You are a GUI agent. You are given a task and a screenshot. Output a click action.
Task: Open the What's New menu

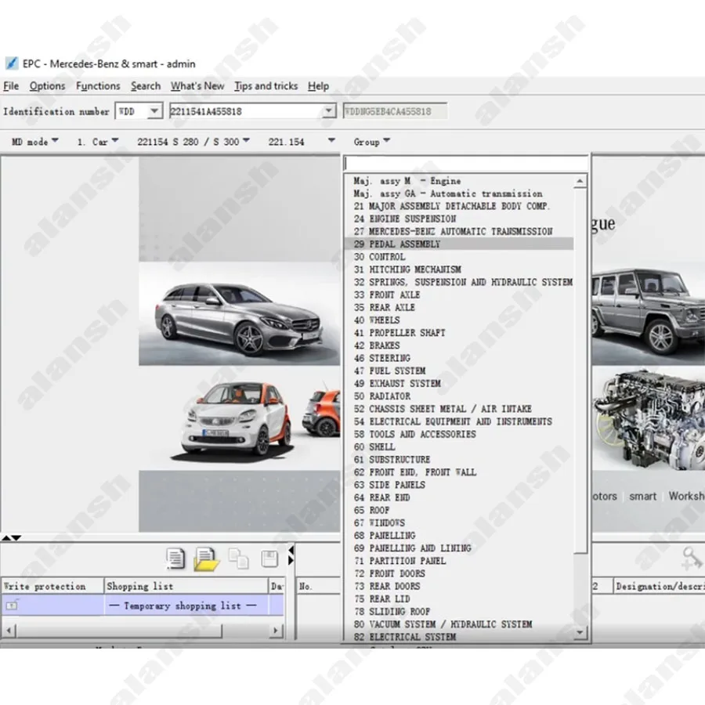click(x=197, y=86)
